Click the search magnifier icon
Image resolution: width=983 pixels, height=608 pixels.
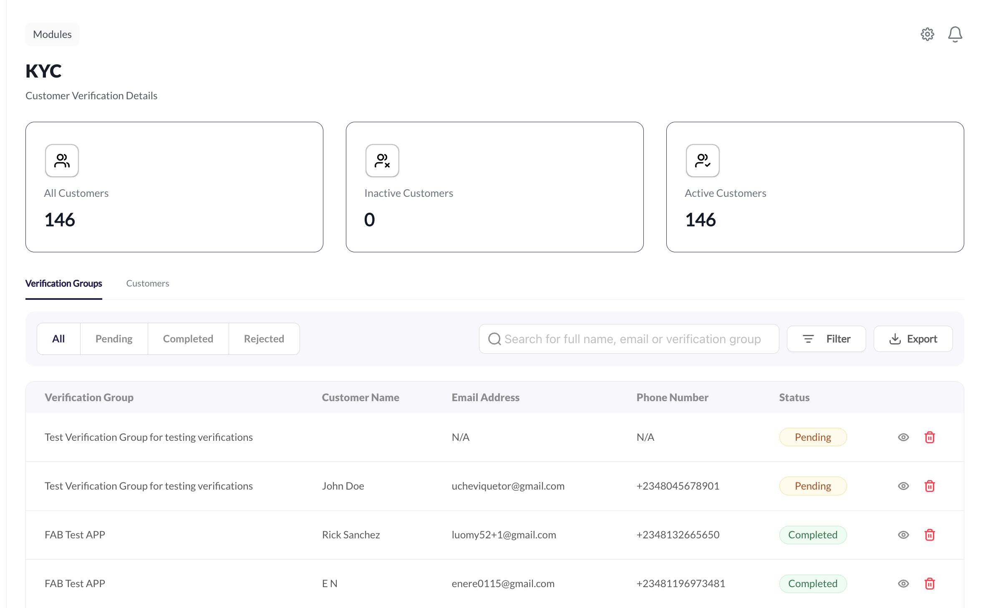[x=494, y=339]
